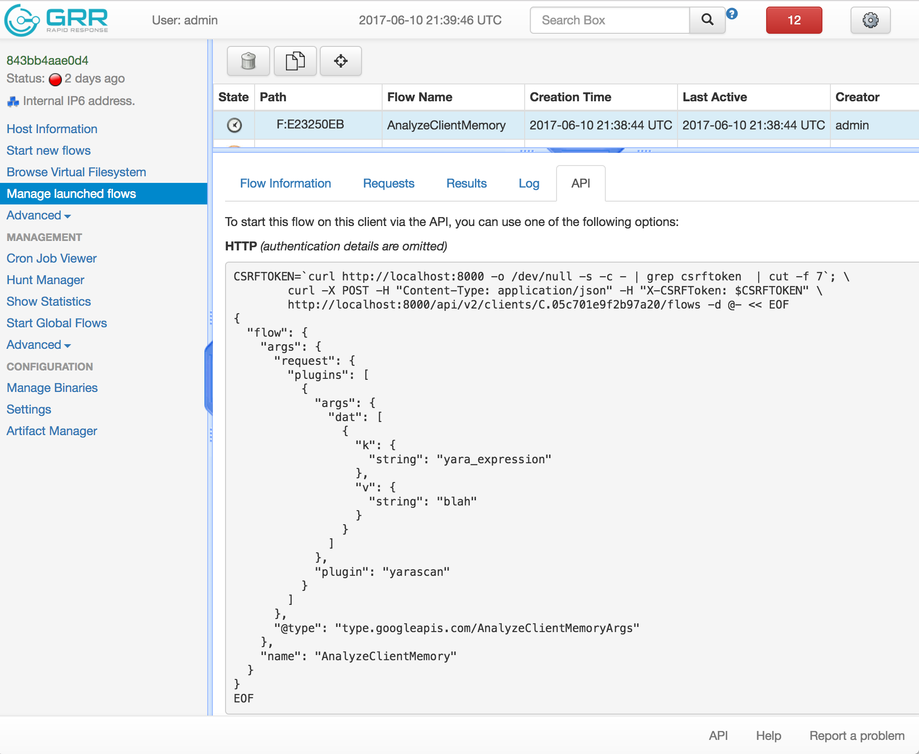Select Browse Virtual Filesystem in sidebar

pyautogui.click(x=76, y=172)
